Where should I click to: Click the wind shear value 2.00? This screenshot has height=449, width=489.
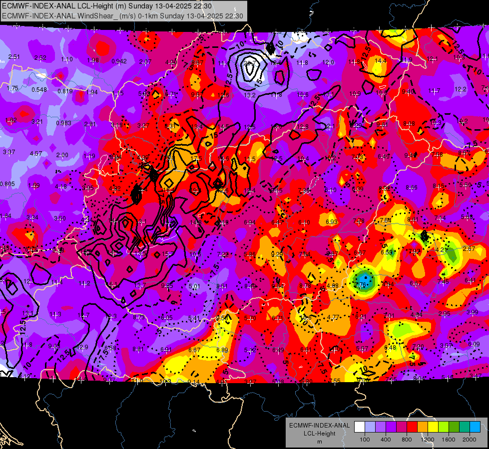click(x=62, y=155)
